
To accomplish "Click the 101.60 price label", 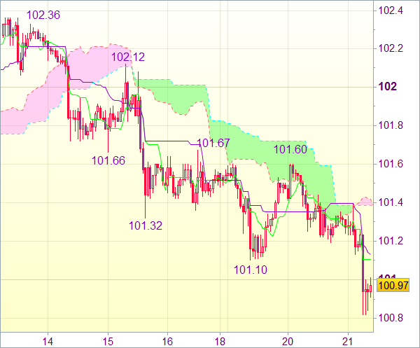I will point(290,149).
